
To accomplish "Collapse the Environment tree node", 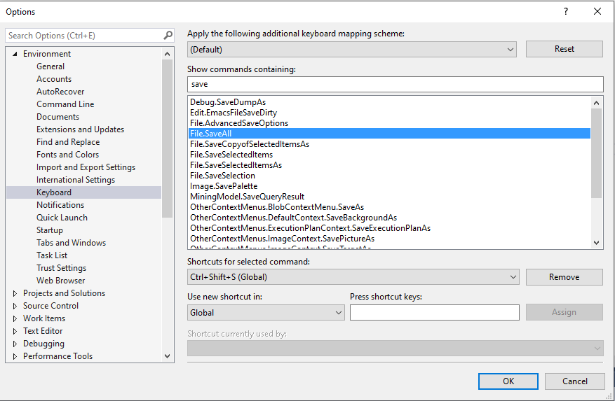I will pos(15,54).
